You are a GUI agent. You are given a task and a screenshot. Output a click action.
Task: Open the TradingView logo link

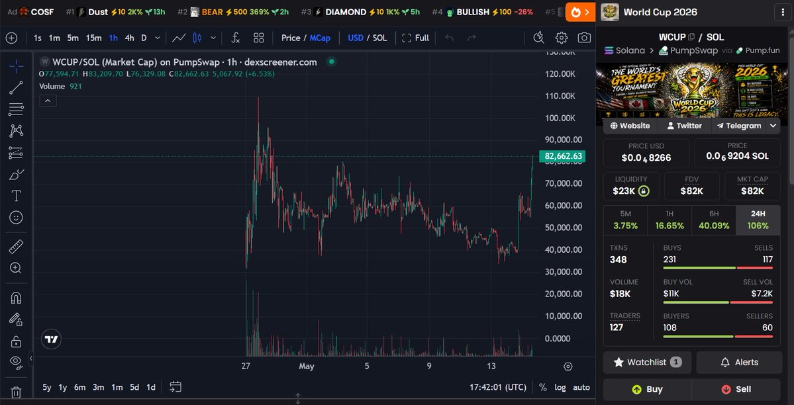pyautogui.click(x=51, y=339)
